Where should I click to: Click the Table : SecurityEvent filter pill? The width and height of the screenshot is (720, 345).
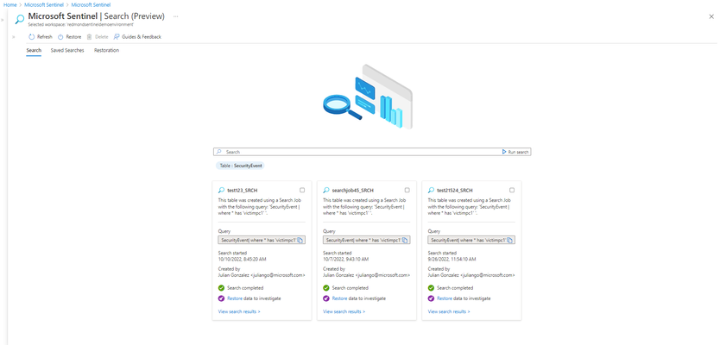[x=240, y=166]
